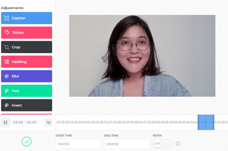The image size is (228, 151).
Task: Unmute the video audio
Action: pyautogui.click(x=49, y=122)
